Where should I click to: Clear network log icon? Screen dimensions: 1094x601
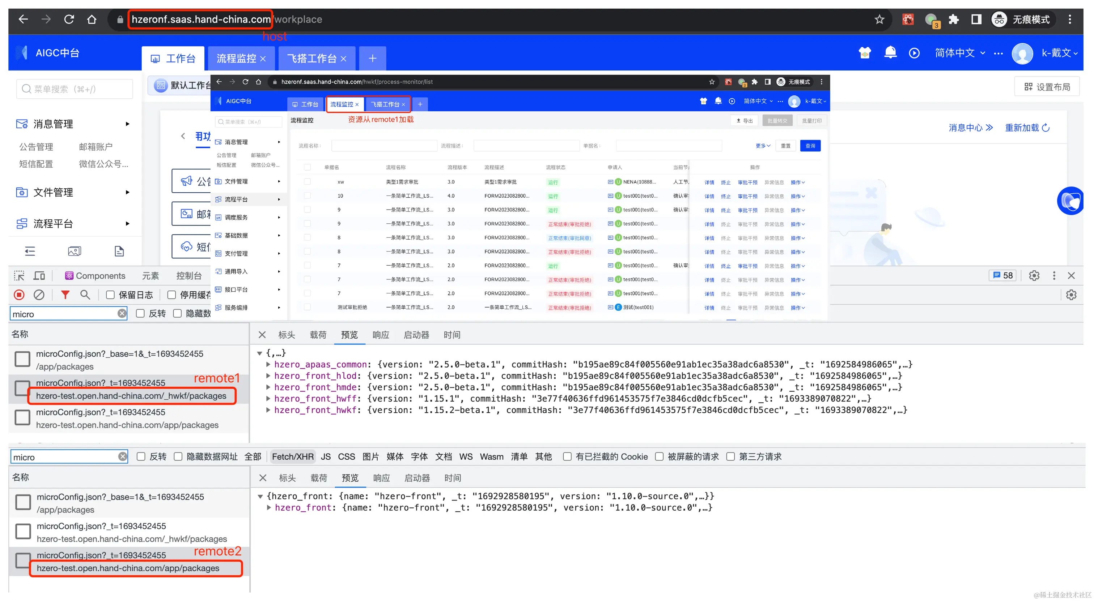pos(39,295)
